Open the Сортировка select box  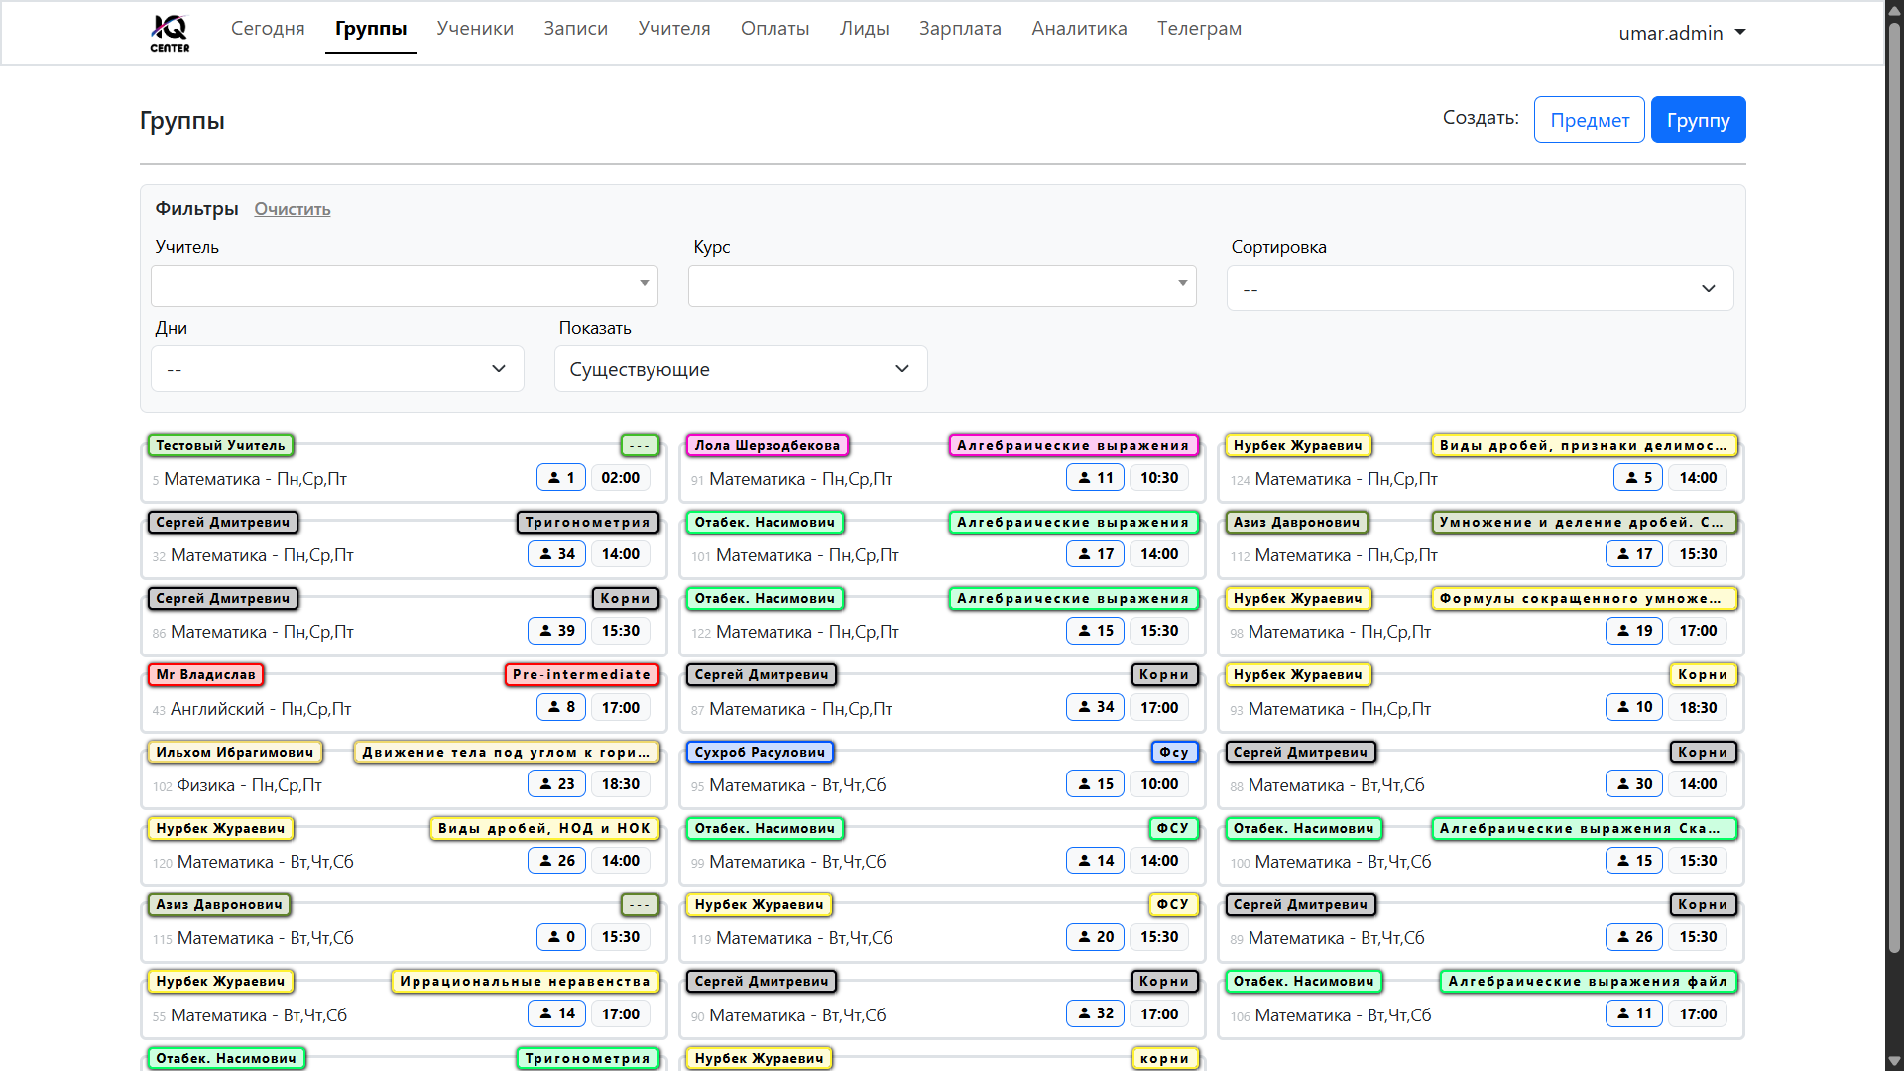click(x=1479, y=289)
